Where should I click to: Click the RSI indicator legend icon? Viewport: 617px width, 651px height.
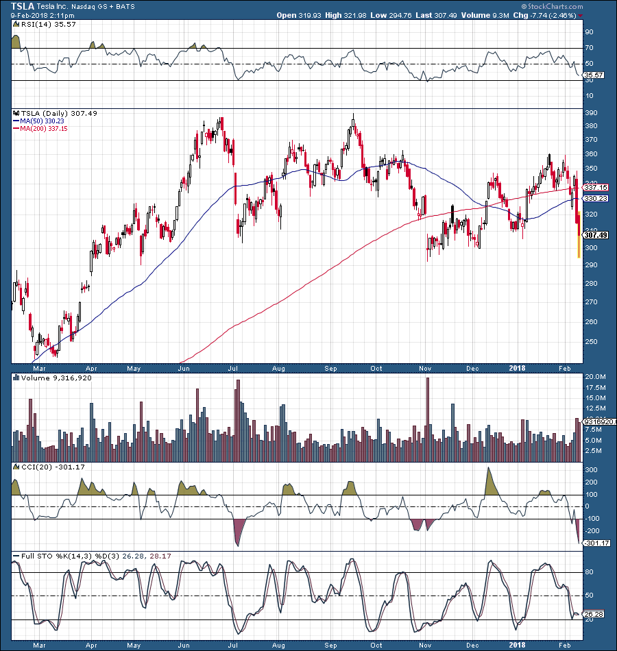16,25
